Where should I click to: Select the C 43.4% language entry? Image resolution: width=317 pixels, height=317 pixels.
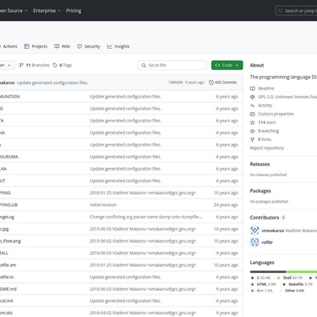tap(261, 278)
